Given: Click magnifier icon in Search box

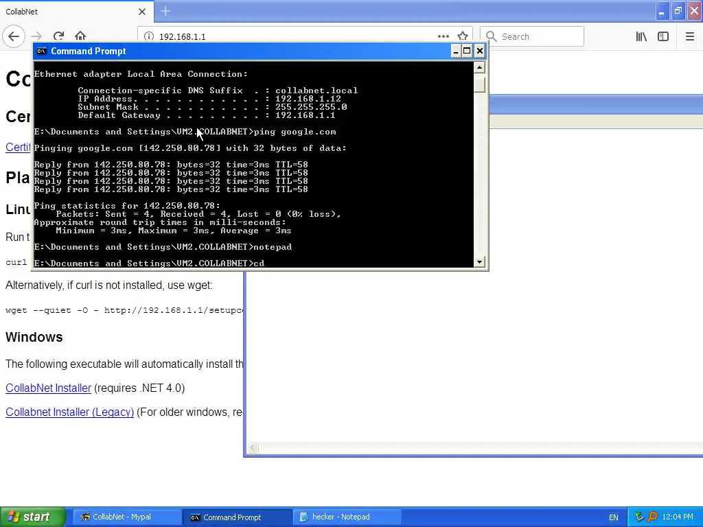Looking at the screenshot, I should [x=492, y=36].
